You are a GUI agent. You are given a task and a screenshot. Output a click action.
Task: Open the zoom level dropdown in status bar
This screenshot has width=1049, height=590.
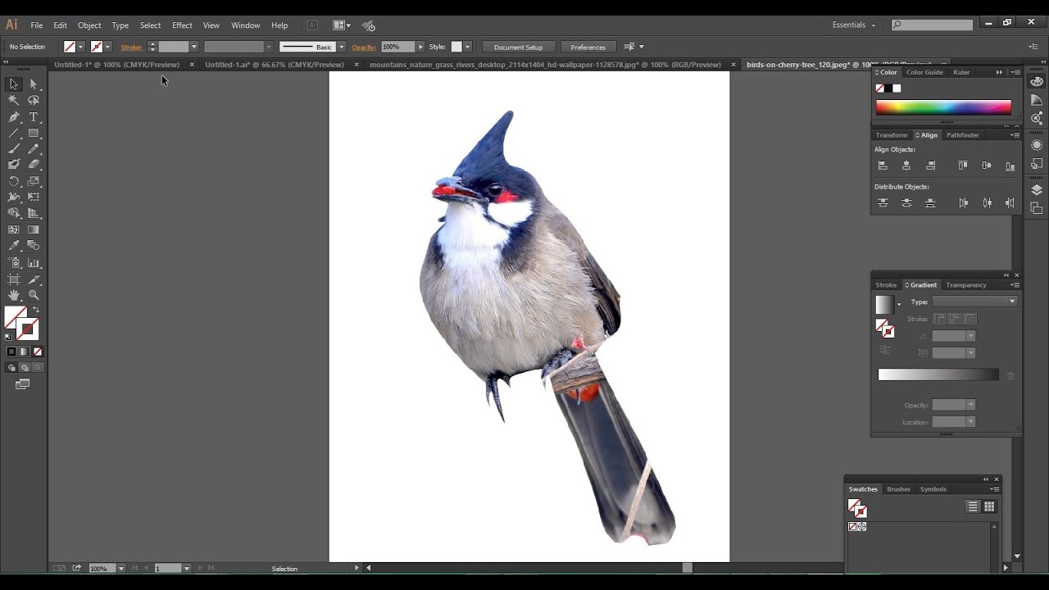(121, 568)
